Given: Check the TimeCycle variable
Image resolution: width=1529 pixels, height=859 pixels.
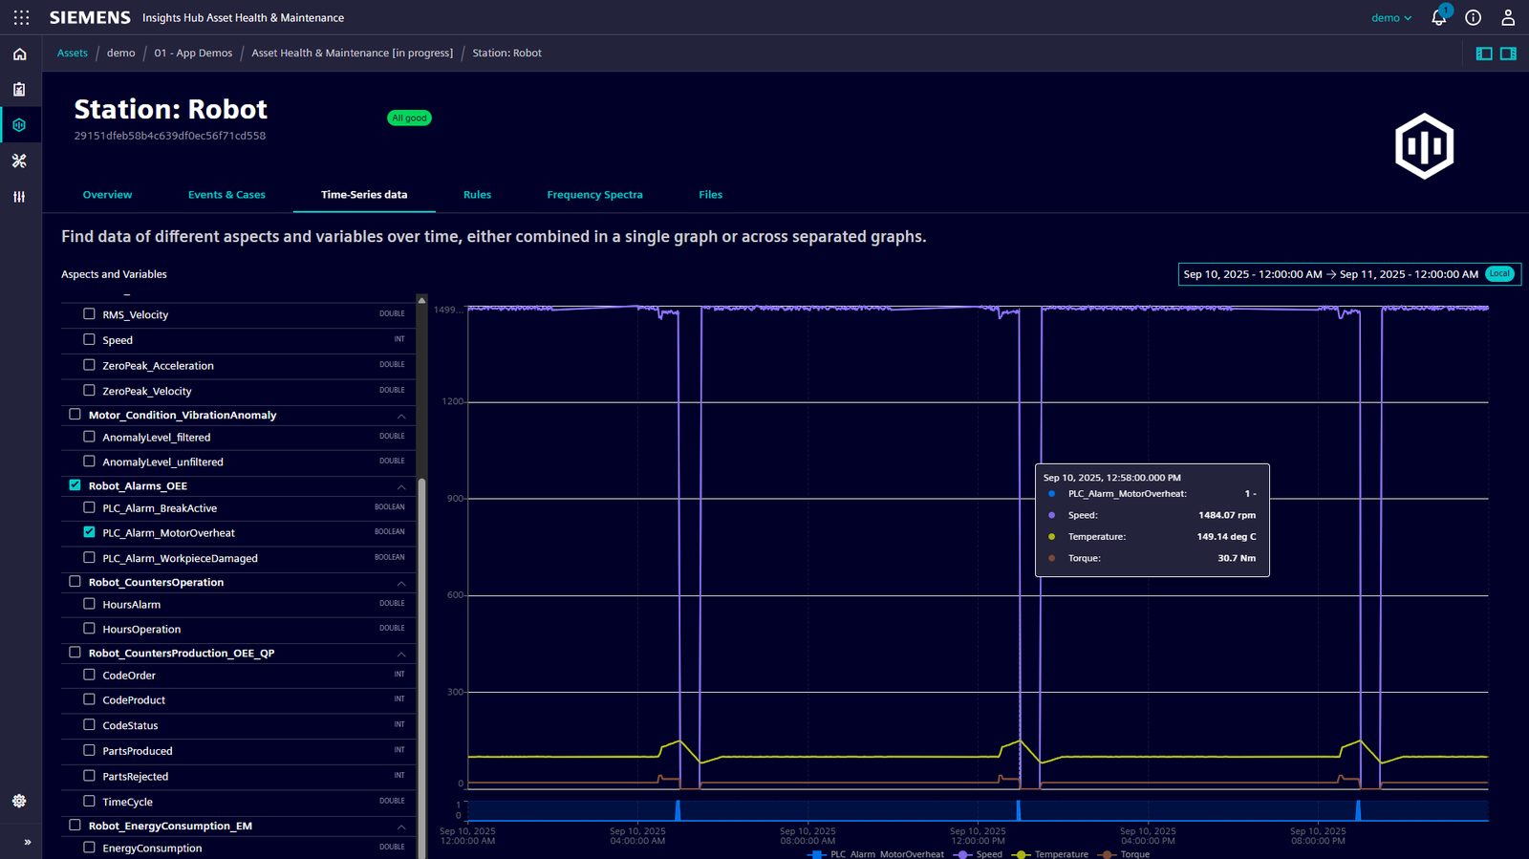Looking at the screenshot, I should tap(89, 801).
